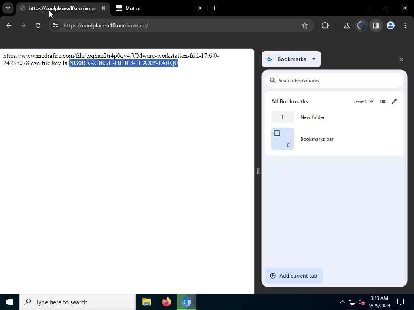Open the network tray icon
The width and height of the screenshot is (414, 310).
pyautogui.click(x=352, y=302)
